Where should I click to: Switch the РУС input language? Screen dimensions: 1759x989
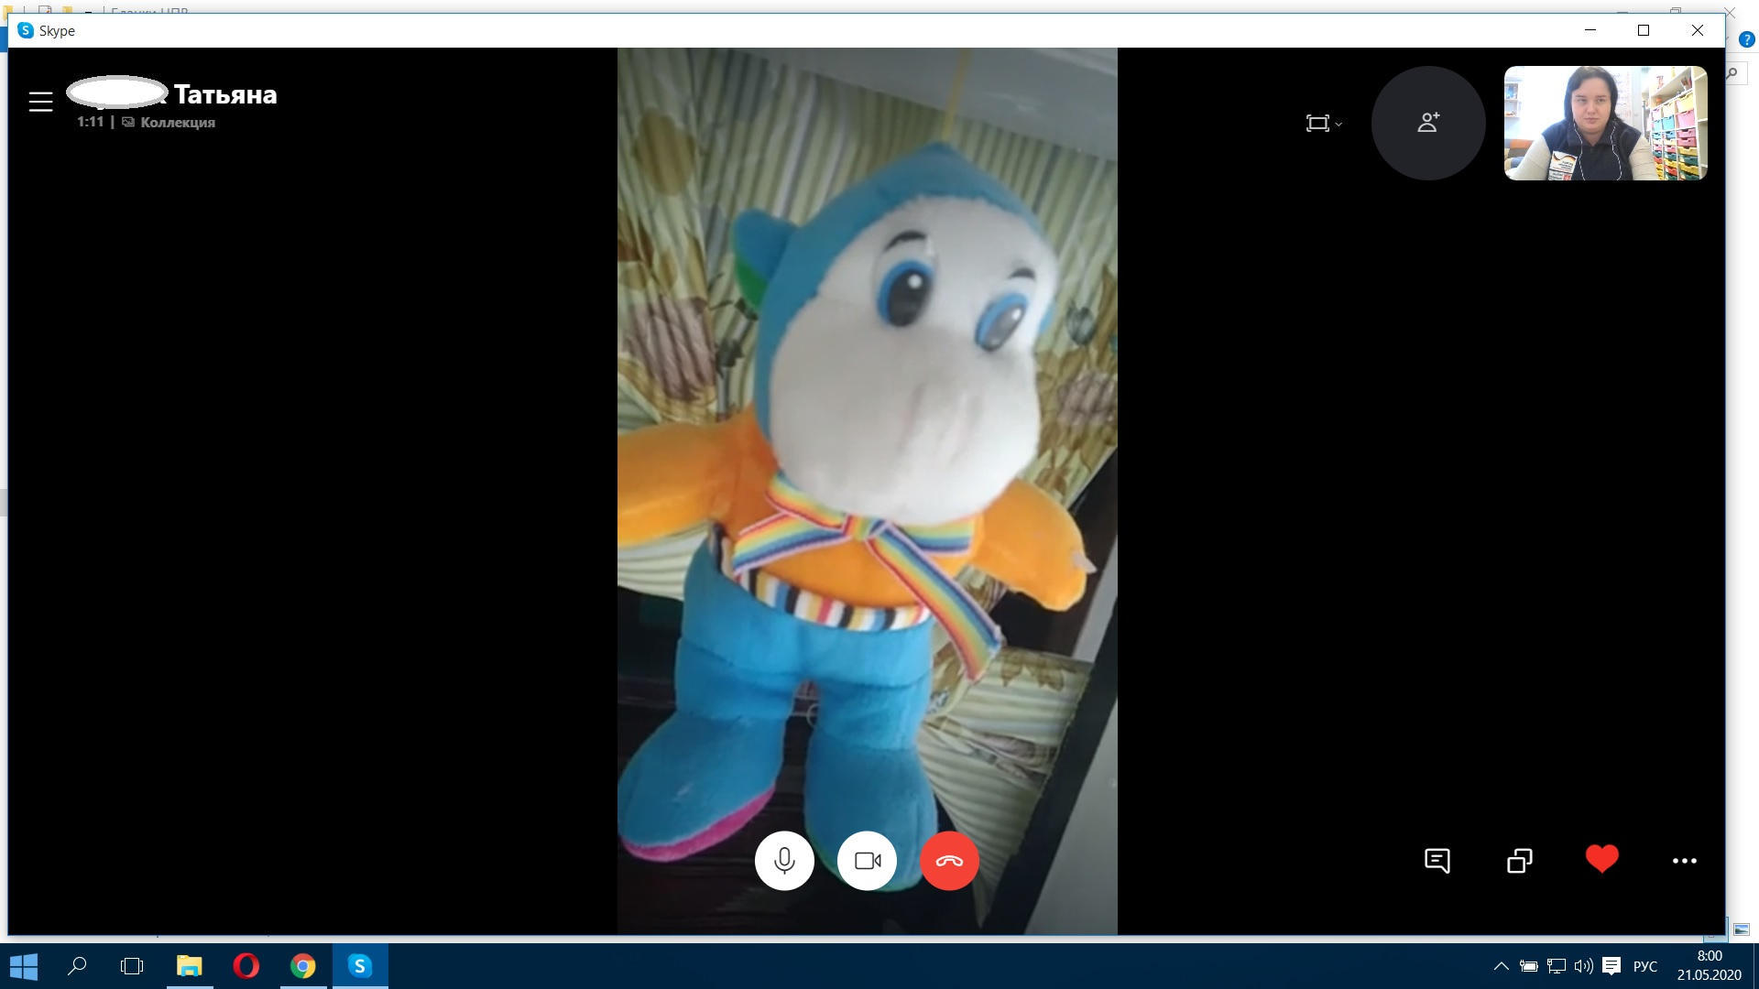1644,966
